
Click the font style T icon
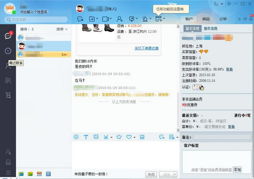pos(86,137)
